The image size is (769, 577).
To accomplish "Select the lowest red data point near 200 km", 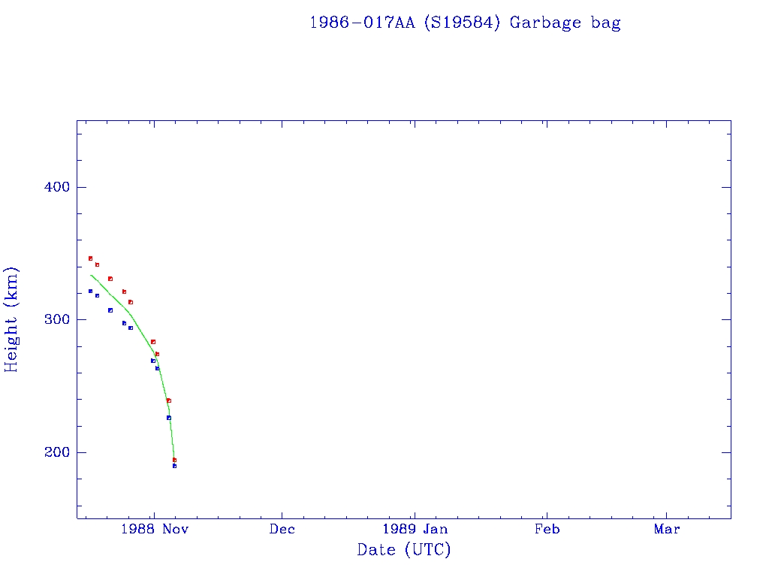I will 174,460.
